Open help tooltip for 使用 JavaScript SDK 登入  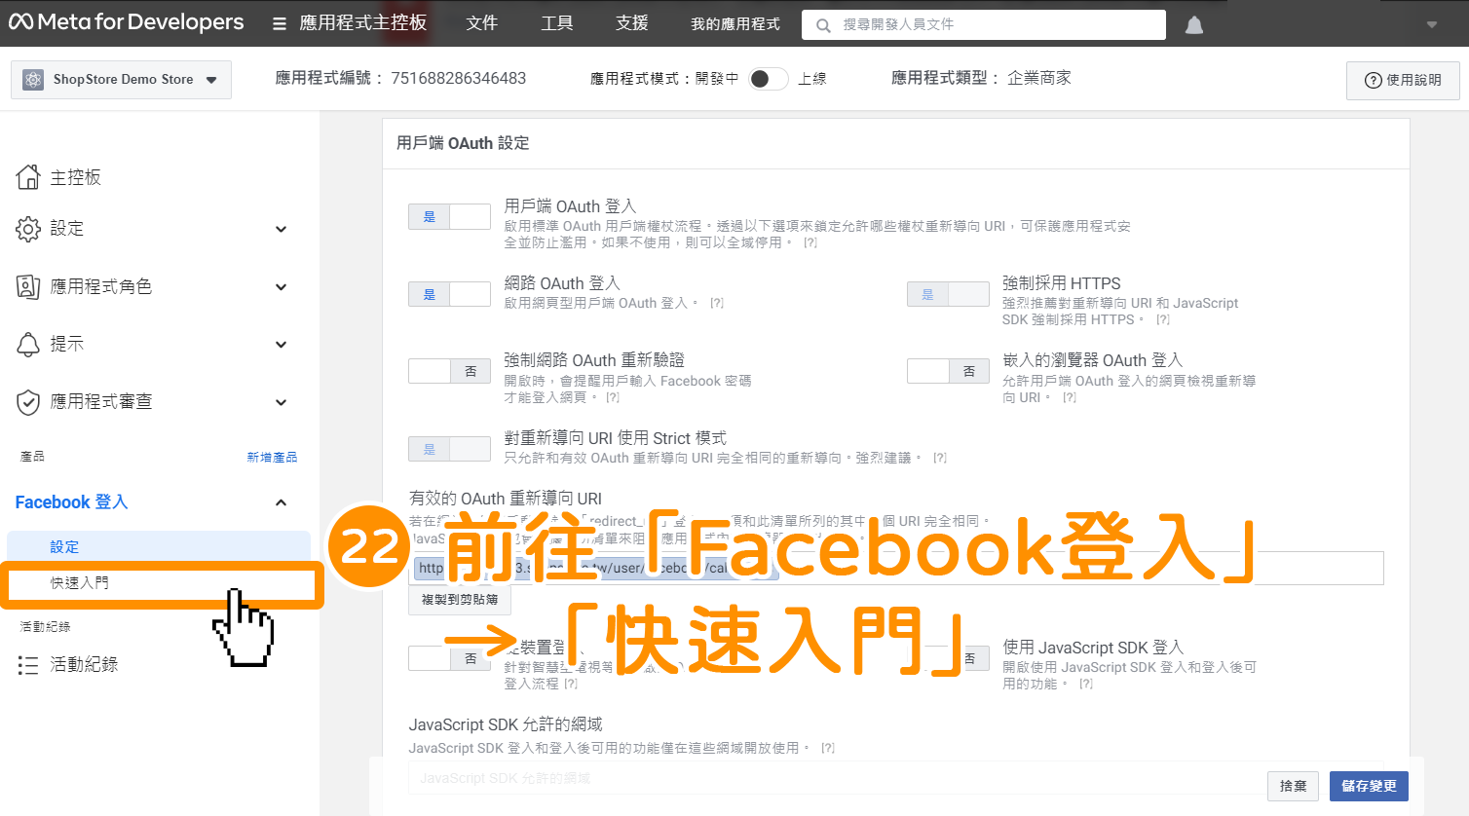click(x=1086, y=684)
